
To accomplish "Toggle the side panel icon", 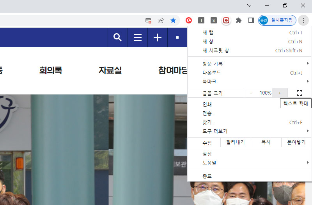I will tap(251, 20).
